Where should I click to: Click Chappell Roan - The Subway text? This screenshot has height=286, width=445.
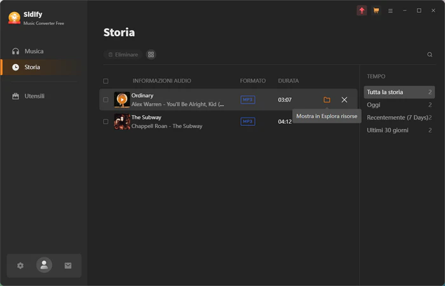click(167, 126)
